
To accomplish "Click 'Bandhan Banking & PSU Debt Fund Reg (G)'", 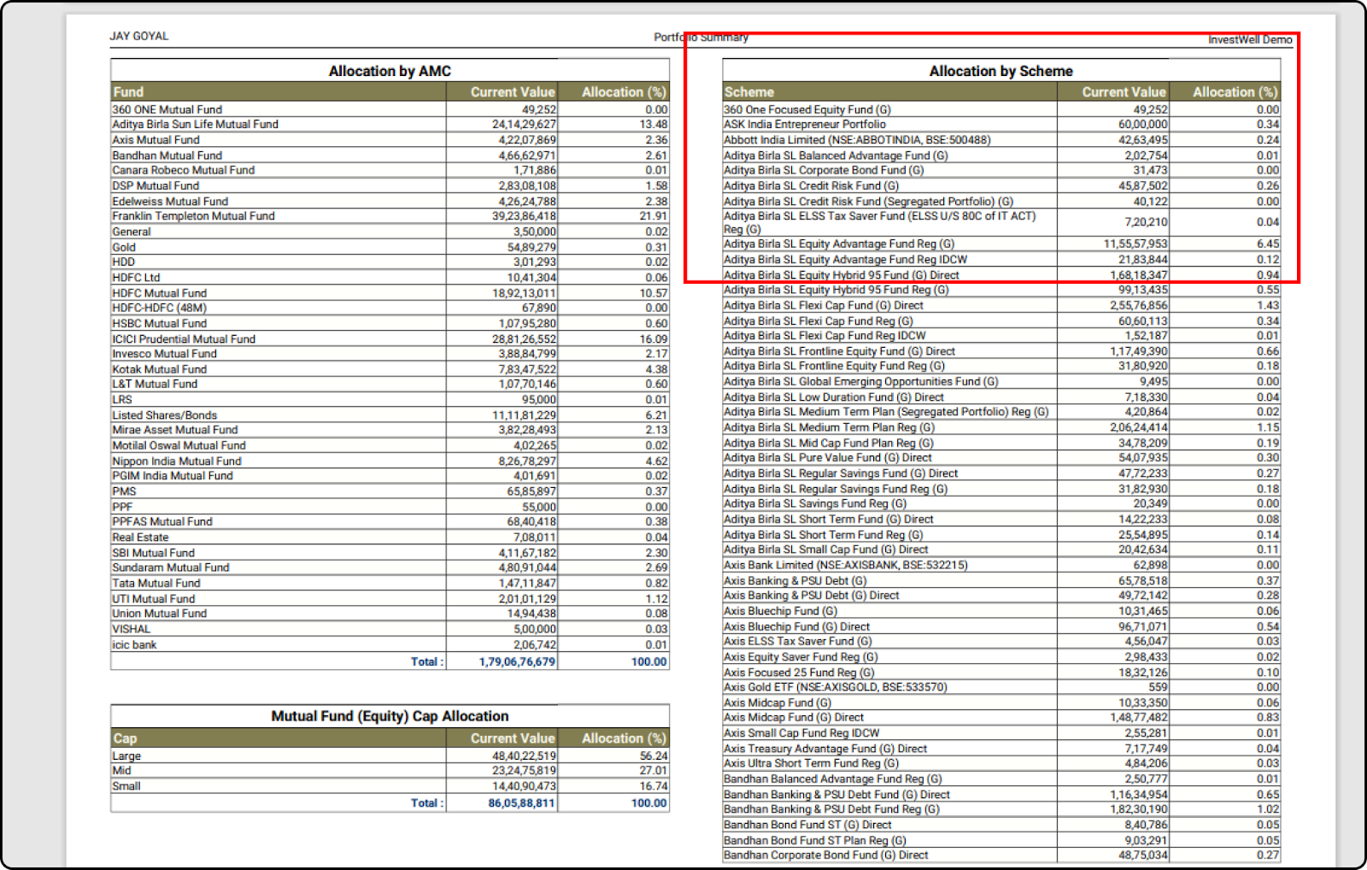I will coord(1001,808).
